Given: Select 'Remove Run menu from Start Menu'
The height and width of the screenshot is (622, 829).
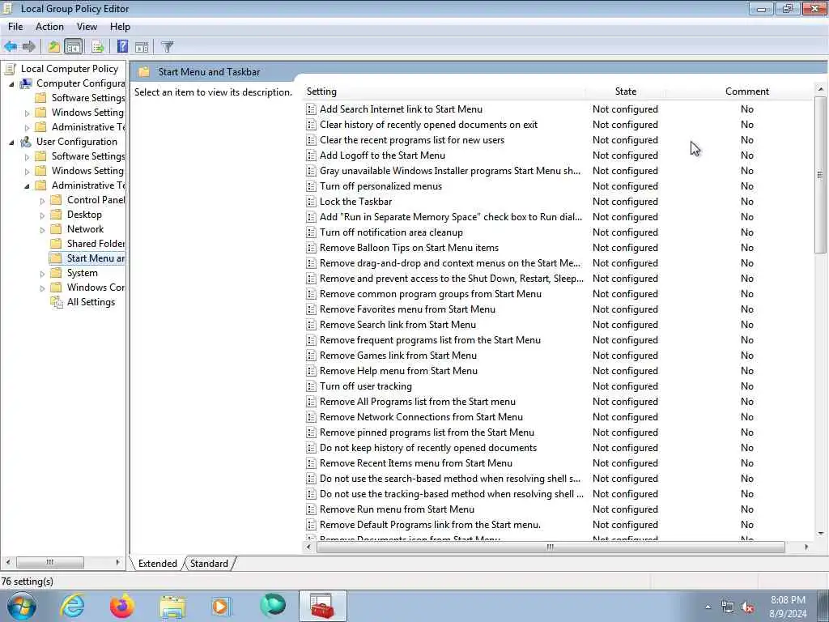Looking at the screenshot, I should coord(397,509).
